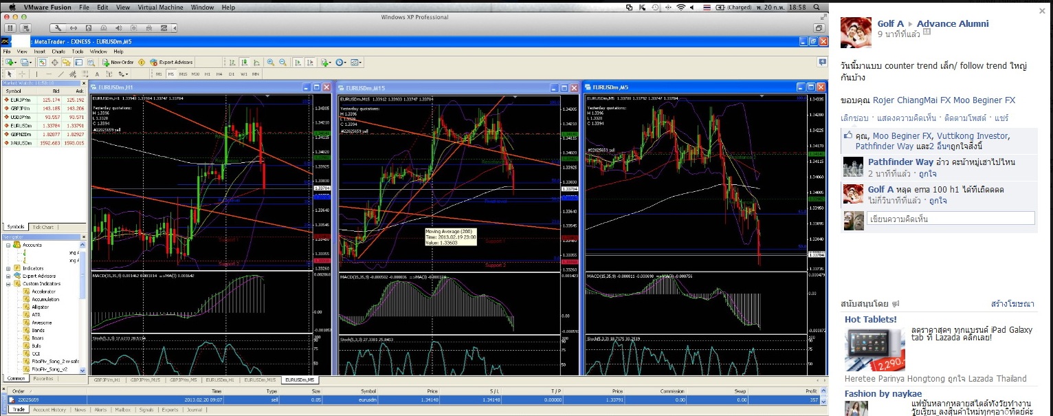Viewport: 1053px width, 416px height.
Task: Open the Profiles toolbar icon
Action: tap(25, 62)
